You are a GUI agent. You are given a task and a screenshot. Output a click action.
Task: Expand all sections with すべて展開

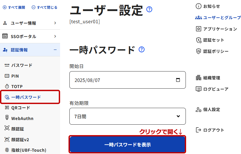tap(14, 7)
